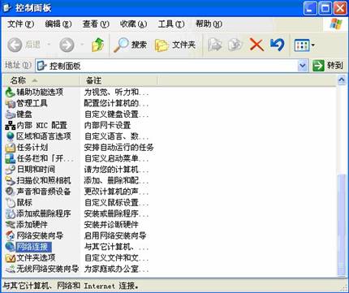Close the 控制面板 window

tap(340, 8)
